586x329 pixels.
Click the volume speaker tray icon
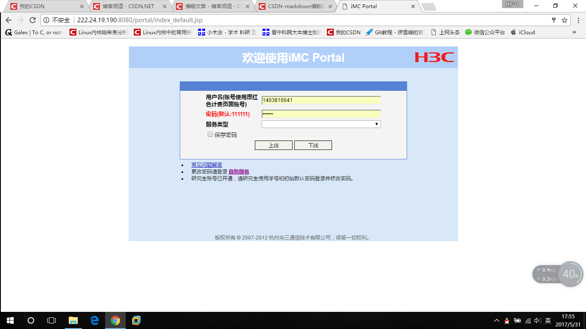coord(538,320)
